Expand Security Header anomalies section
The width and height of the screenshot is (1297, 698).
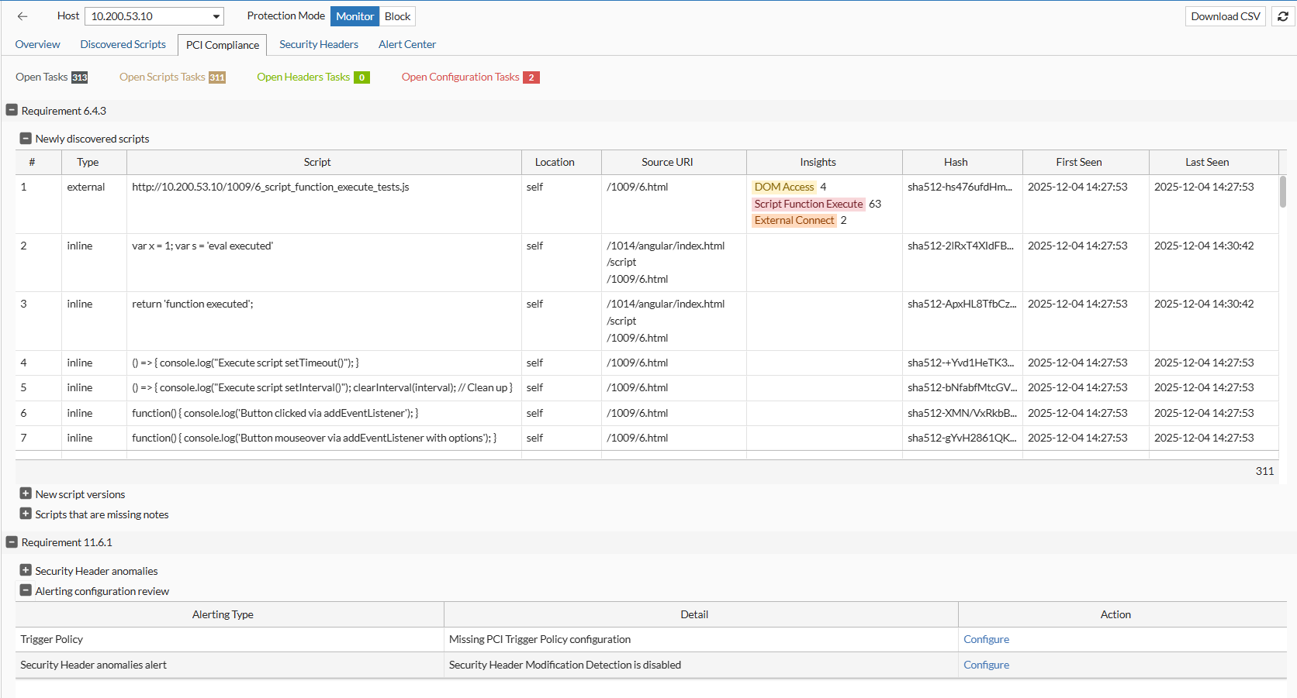(26, 571)
